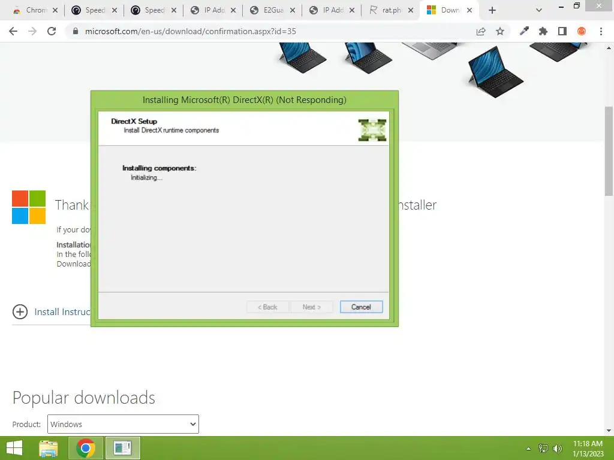Click the DirectX installer taskbar icon

[122, 448]
